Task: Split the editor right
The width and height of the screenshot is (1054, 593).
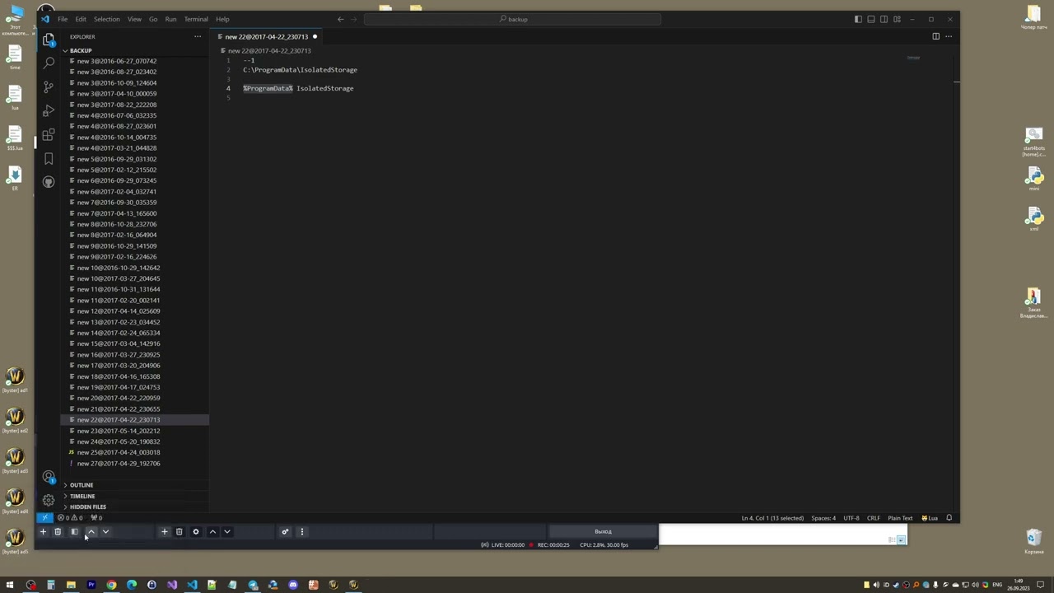Action: tap(935, 36)
